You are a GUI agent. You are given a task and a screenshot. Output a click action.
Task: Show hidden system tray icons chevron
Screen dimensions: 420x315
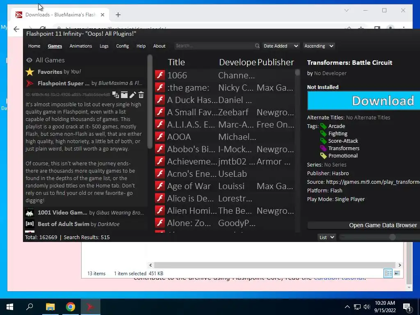347,307
